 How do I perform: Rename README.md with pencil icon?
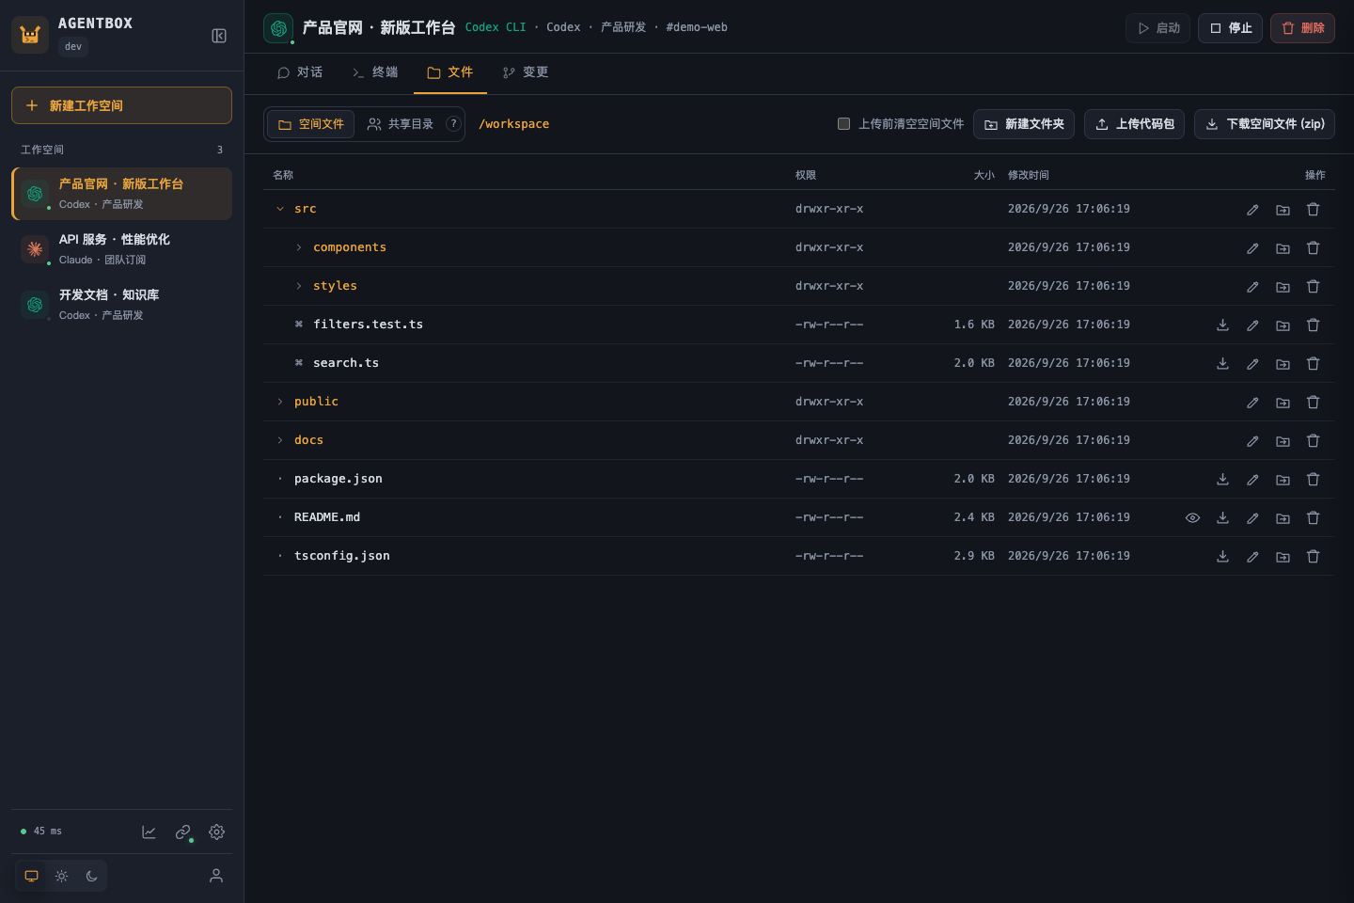click(1252, 517)
